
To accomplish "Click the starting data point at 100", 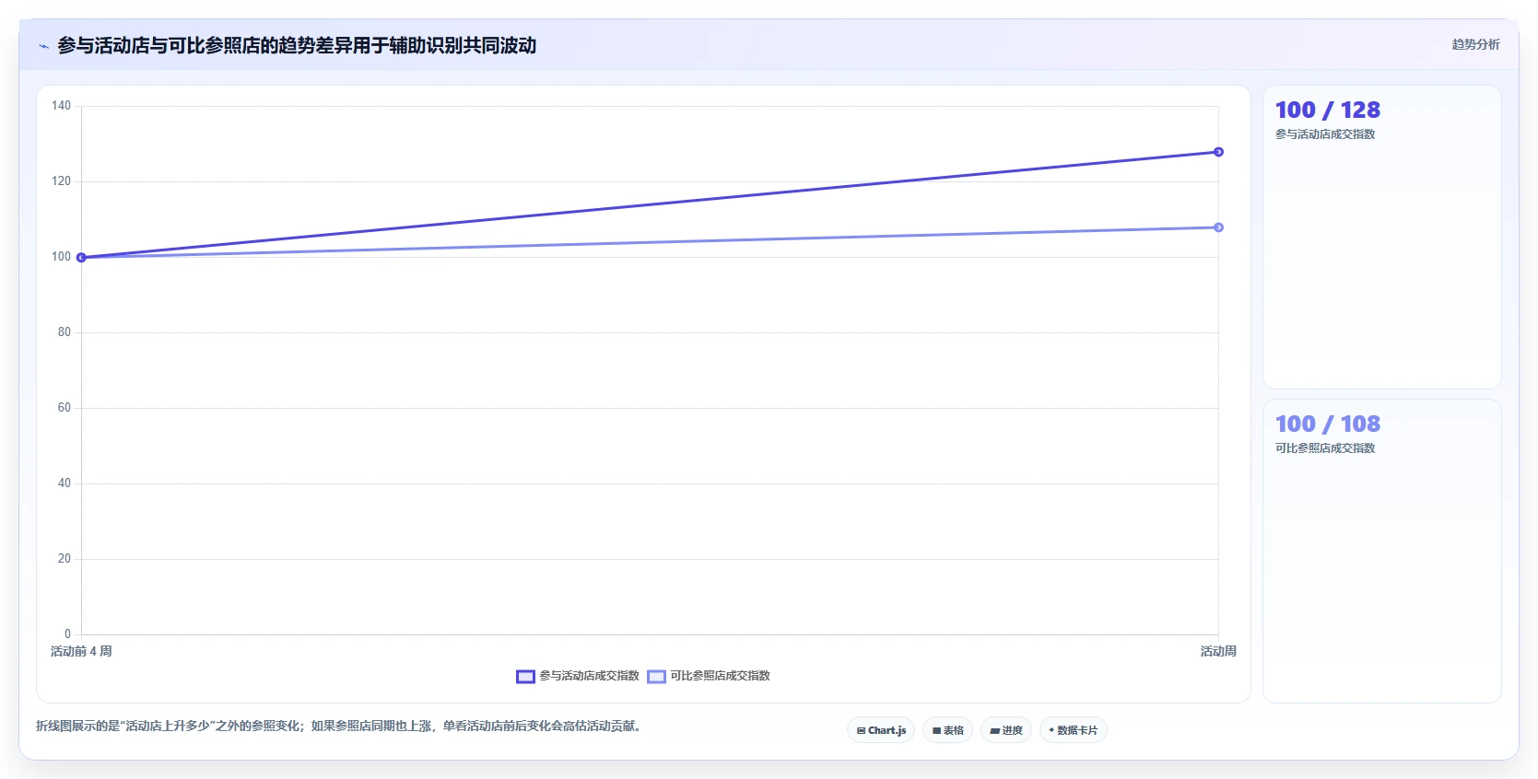I will (x=81, y=257).
